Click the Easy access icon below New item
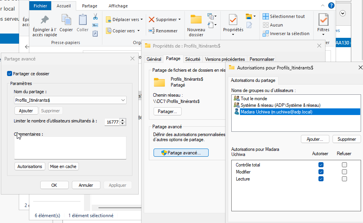363x223 pixels. [x=211, y=25]
